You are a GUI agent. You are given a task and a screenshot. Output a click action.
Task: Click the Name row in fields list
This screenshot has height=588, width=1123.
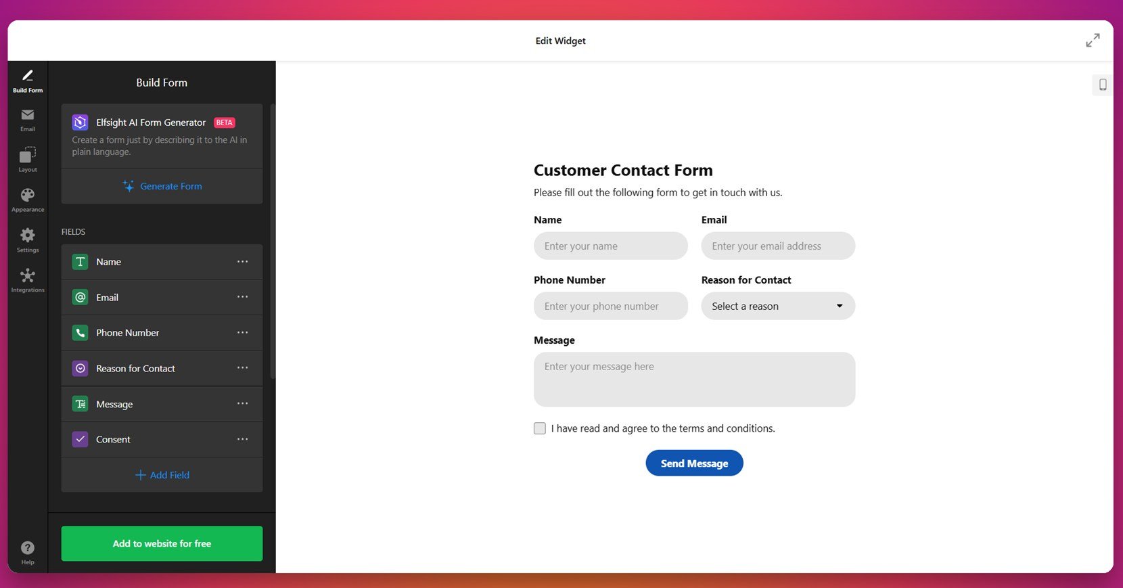pos(162,262)
